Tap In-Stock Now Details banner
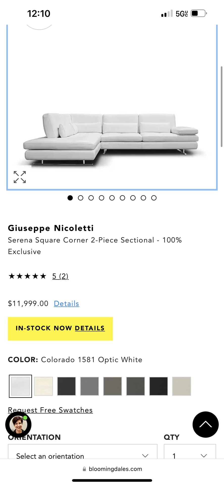Viewport: 224px width, 486px height. (60, 329)
